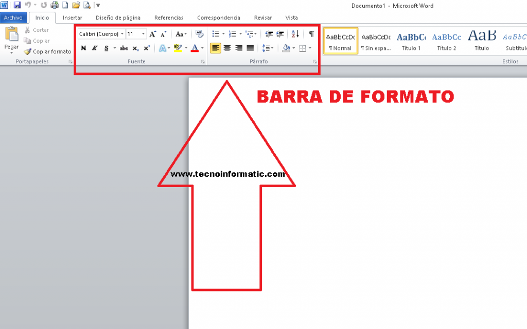Open line spacing options
Viewport: 527px width, 329px height.
(x=268, y=48)
